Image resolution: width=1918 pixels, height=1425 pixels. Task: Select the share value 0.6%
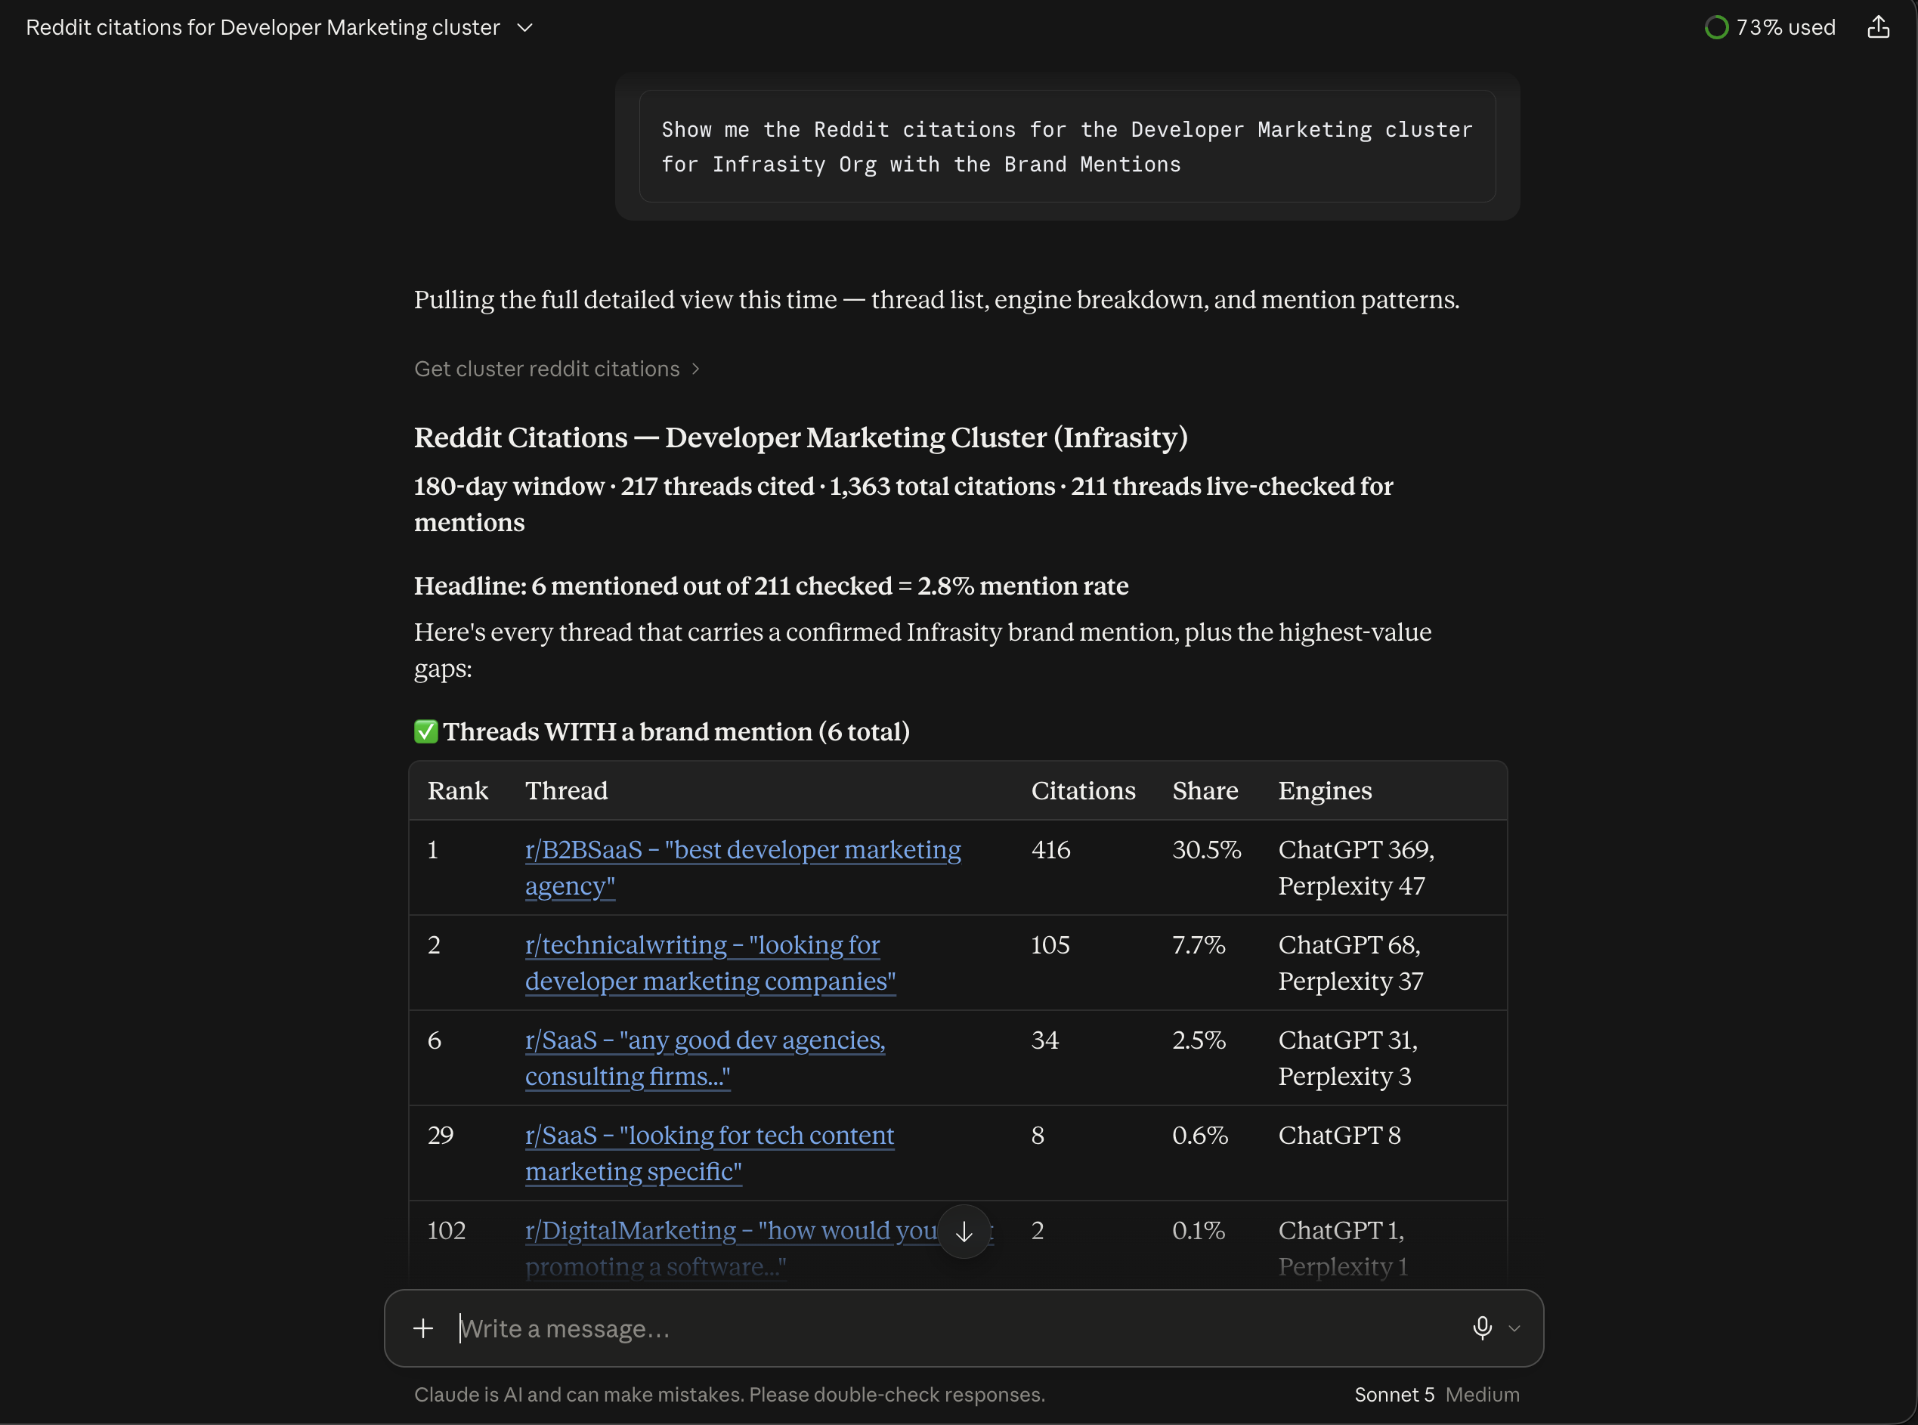coord(1200,1136)
